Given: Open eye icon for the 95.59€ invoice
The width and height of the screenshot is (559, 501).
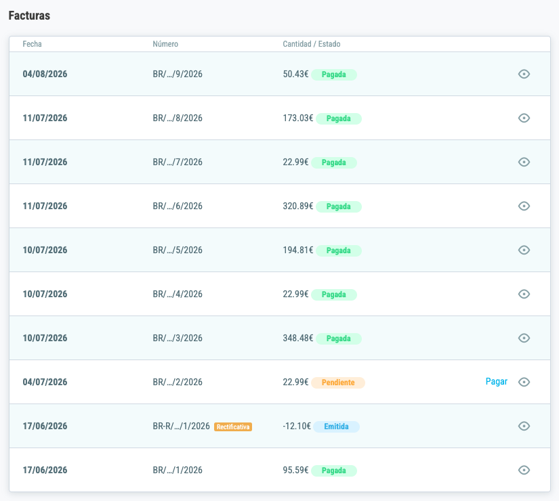Looking at the screenshot, I should (524, 470).
